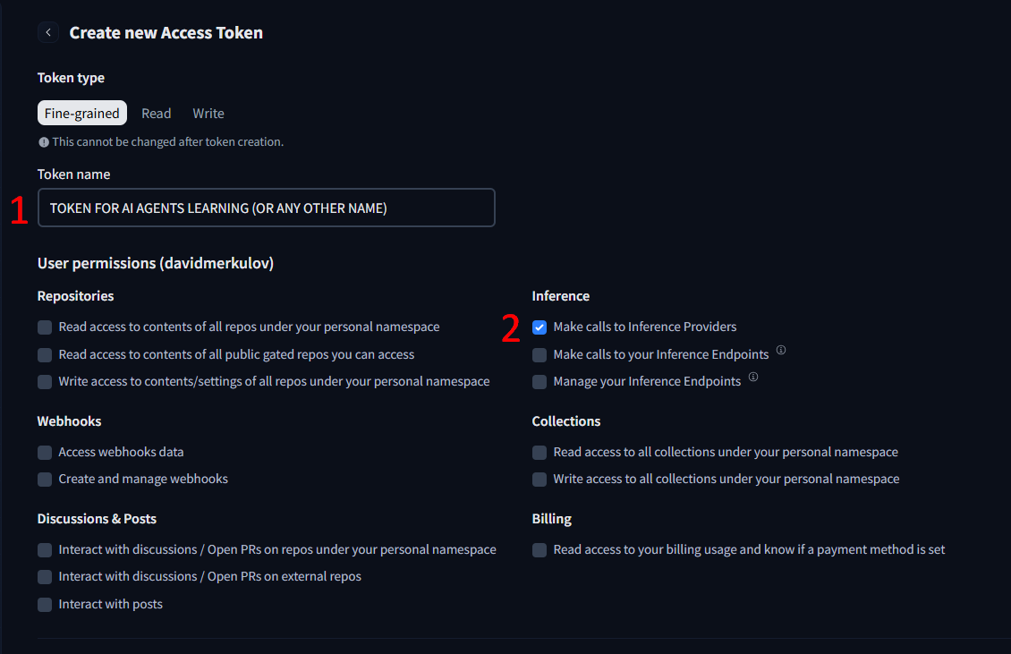Tick Interact with discussions on external repos
The height and width of the screenshot is (654, 1011).
pos(45,577)
